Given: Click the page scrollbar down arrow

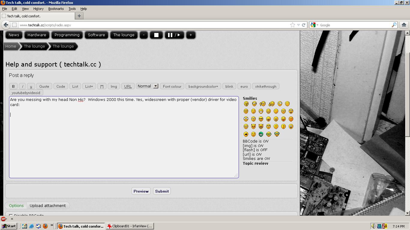Looking at the screenshot, I should pyautogui.click(x=407, y=213).
